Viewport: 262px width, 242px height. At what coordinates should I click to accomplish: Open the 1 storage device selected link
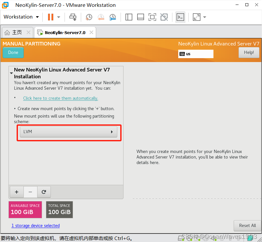[36, 225]
